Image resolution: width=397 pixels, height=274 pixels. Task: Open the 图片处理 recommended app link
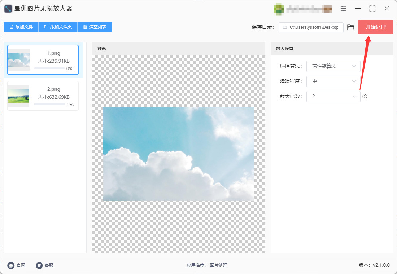(218, 265)
